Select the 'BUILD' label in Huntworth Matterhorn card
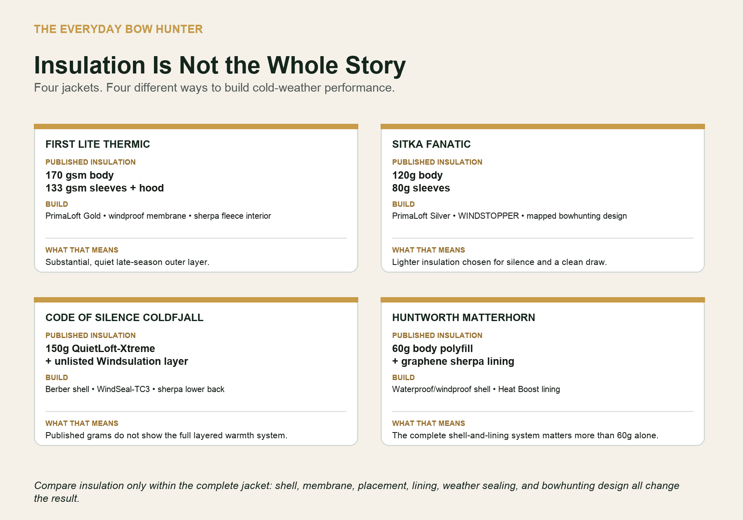This screenshot has height=520, width=743. [x=403, y=378]
